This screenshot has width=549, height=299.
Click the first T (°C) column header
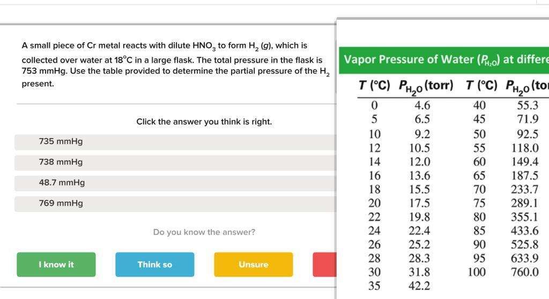pos(374,85)
